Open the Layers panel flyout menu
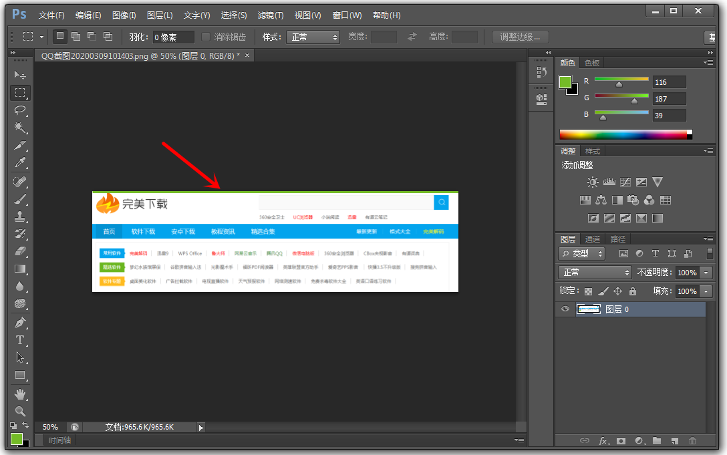The image size is (727, 455). click(x=708, y=239)
